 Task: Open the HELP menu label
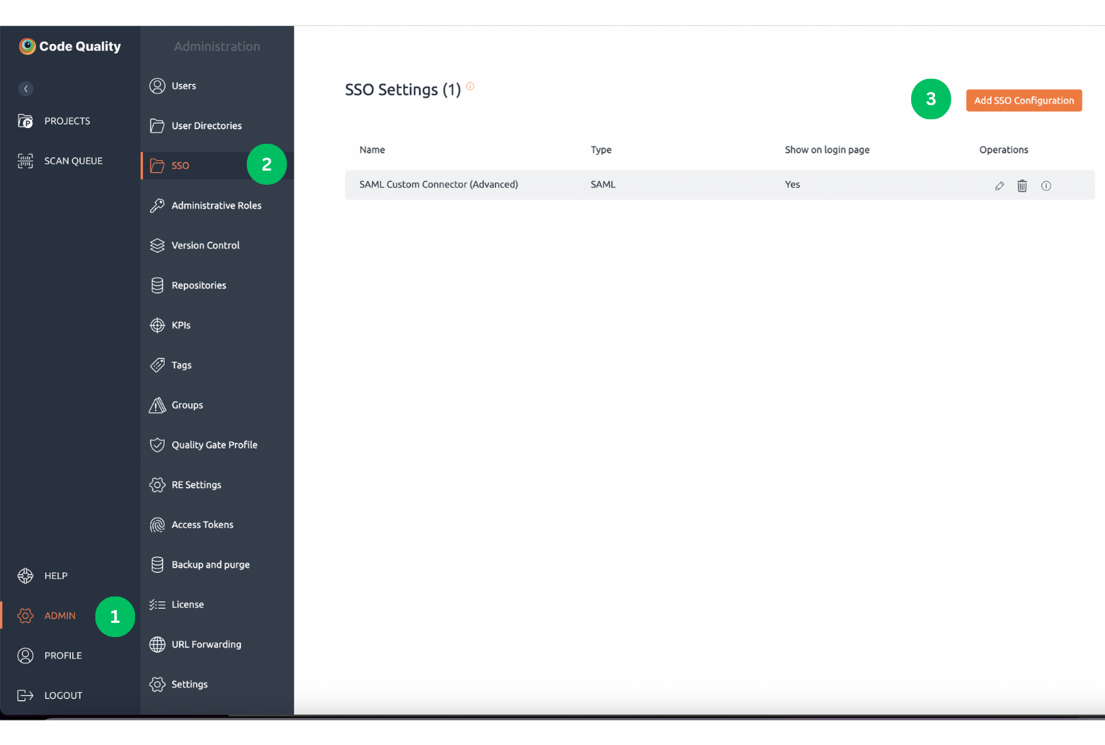pos(56,576)
